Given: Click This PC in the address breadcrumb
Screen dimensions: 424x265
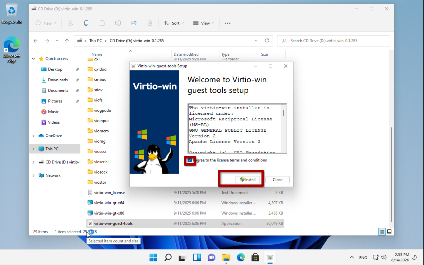Looking at the screenshot, I should 96,41.
